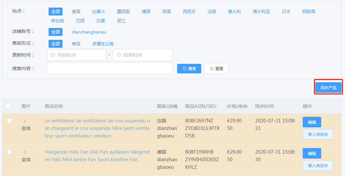
Task: Click the 图片 column header
Action: [26, 106]
